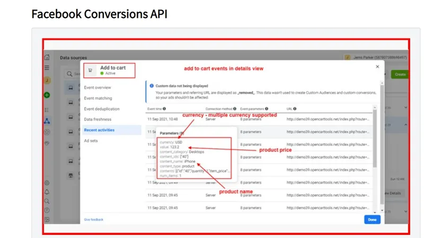
Task: Click the dialog outer scrollbar thumb
Action: click(x=382, y=144)
